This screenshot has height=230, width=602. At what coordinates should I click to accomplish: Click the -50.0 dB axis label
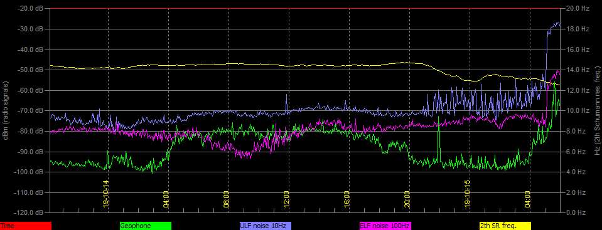[30, 70]
